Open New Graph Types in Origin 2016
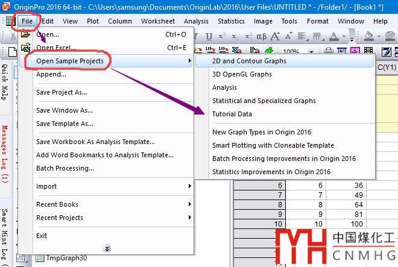This screenshot has height=267, width=398. tap(285, 132)
